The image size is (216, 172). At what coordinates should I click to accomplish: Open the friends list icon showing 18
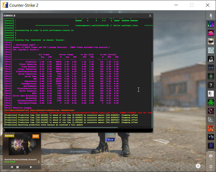[x=211, y=16]
